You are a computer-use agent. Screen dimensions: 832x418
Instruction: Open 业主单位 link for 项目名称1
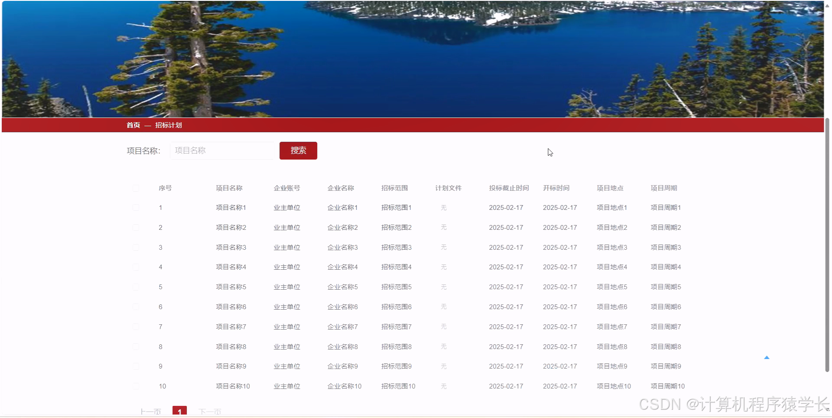tap(286, 207)
